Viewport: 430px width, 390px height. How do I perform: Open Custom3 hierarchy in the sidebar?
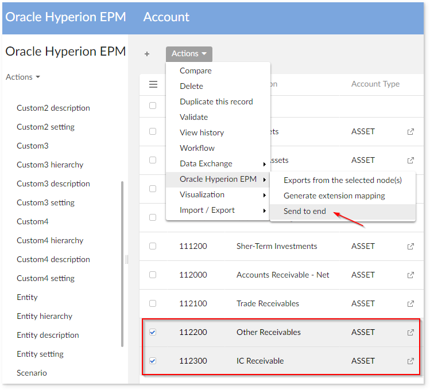(50, 165)
